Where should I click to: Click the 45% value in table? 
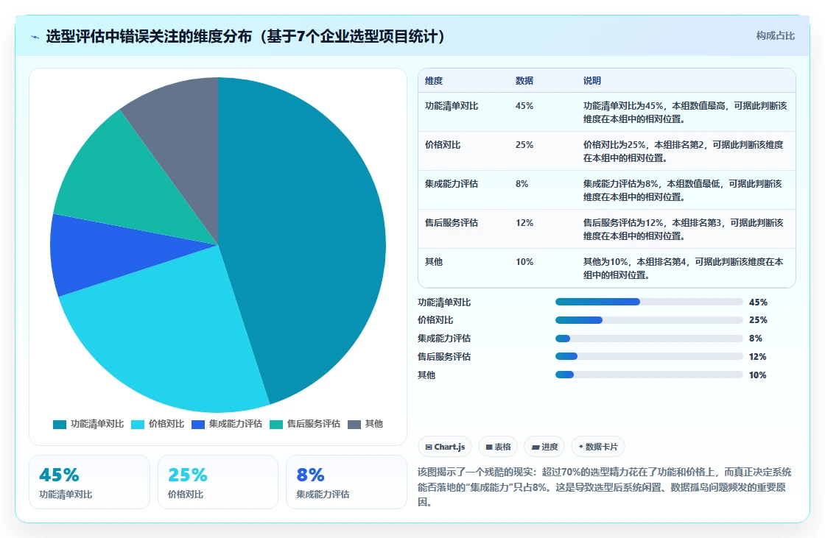click(x=524, y=106)
